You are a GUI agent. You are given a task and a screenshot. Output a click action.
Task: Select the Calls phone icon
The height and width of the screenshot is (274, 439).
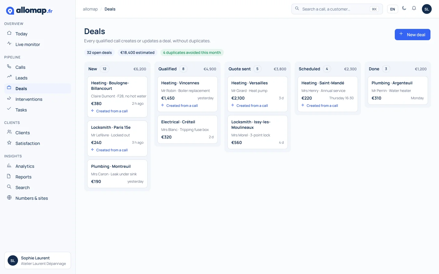[x=9, y=67]
